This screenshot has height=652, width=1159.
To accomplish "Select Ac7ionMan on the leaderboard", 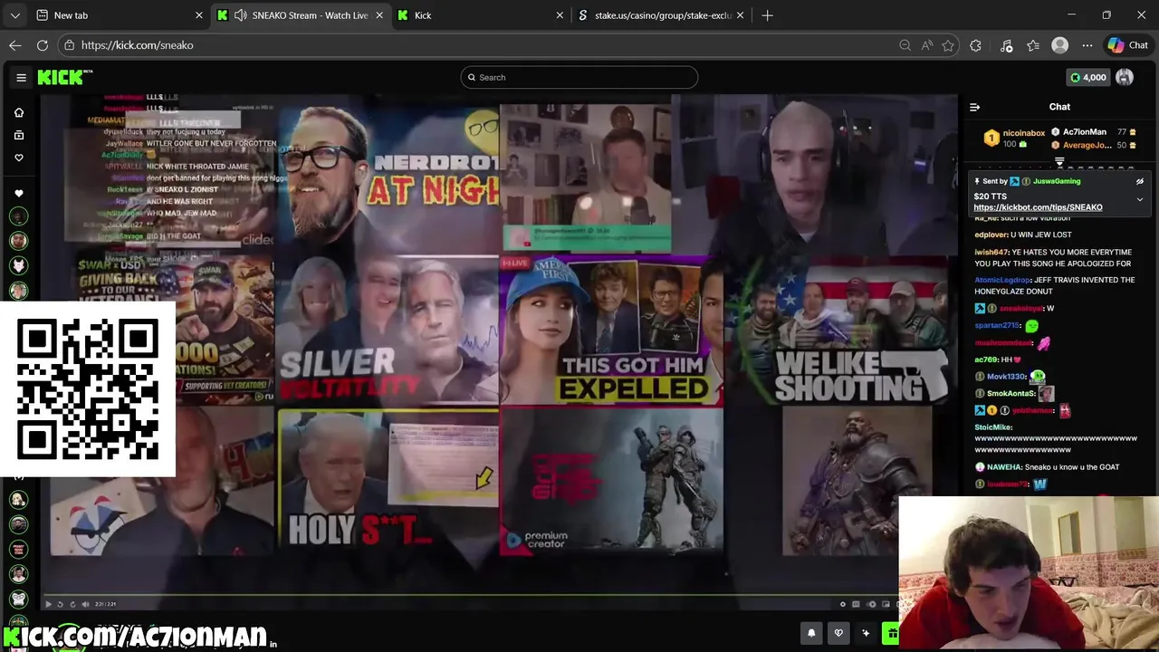I will point(1085,132).
